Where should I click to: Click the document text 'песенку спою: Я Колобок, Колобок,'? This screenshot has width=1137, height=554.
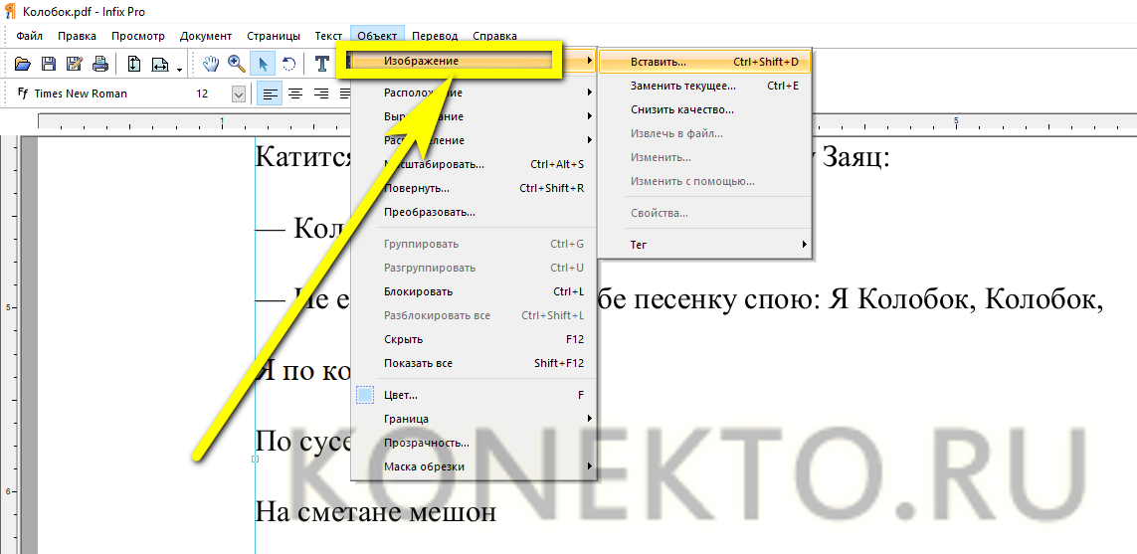868,301
